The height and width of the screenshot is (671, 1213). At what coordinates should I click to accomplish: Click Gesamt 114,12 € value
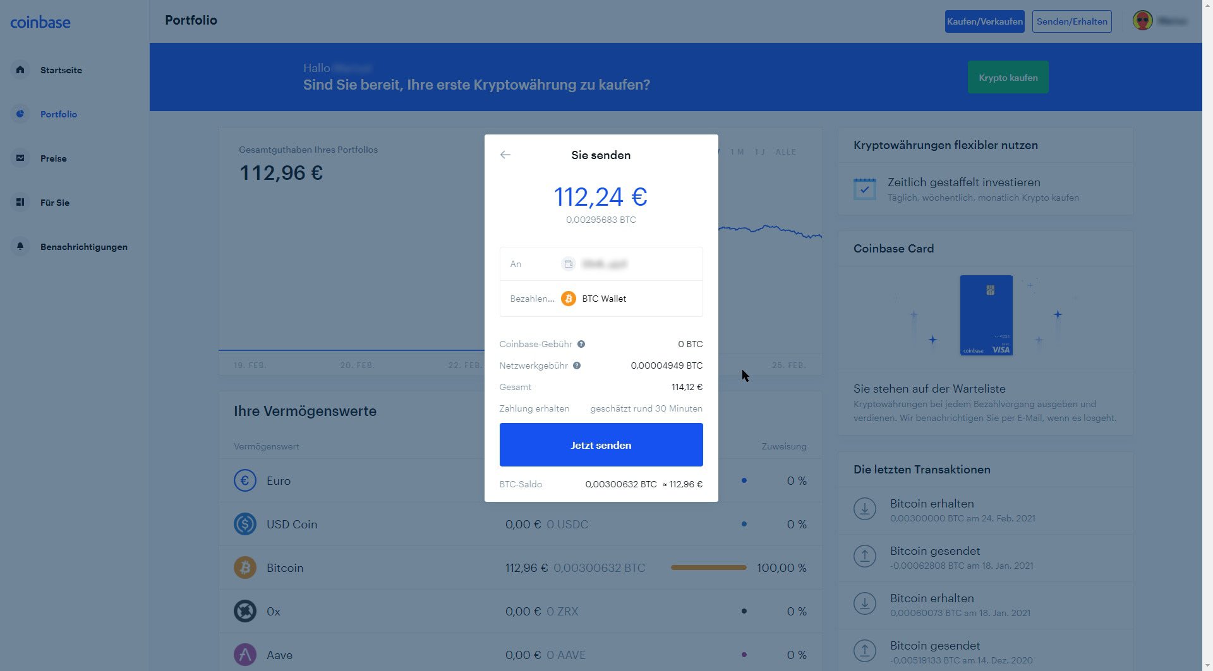(687, 387)
